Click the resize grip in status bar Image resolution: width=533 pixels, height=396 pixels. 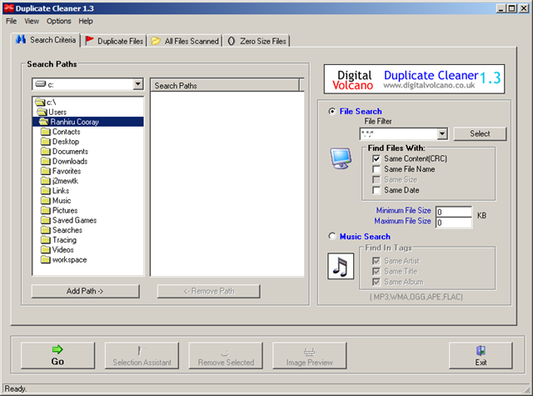tap(527, 388)
